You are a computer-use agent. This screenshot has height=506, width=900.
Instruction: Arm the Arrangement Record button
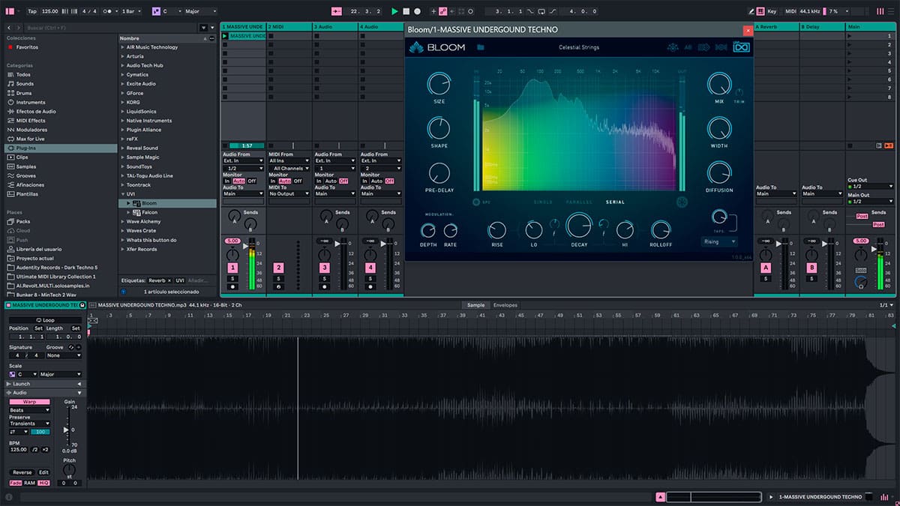pos(418,11)
